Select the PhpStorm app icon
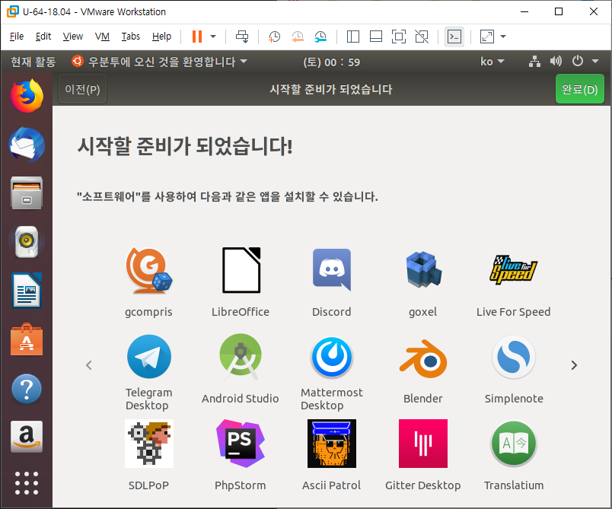The height and width of the screenshot is (509, 612). pyautogui.click(x=241, y=444)
